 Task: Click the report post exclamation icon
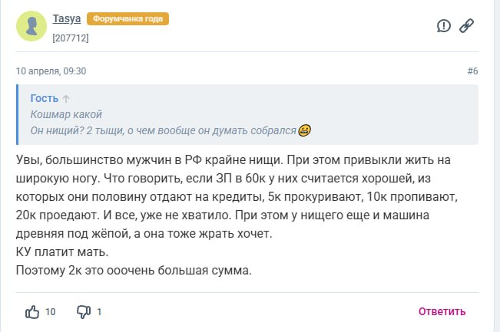click(x=444, y=26)
